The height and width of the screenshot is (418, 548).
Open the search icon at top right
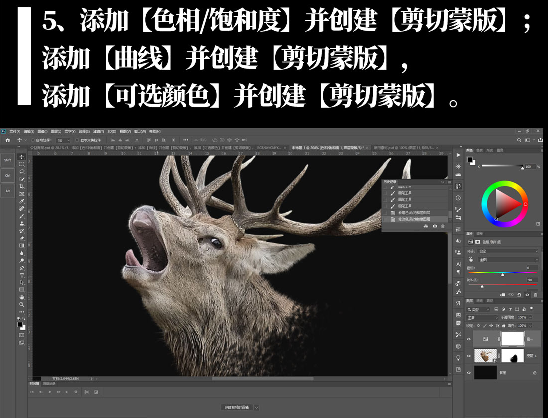(519, 140)
